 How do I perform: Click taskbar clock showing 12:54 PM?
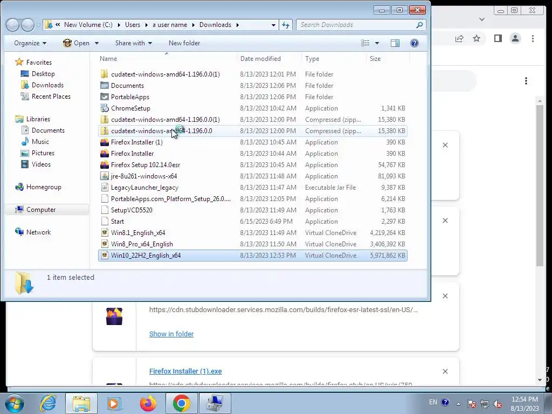click(x=525, y=404)
